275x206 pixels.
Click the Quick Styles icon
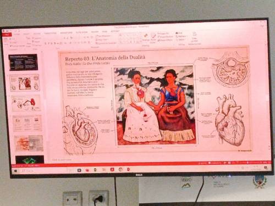click(x=153, y=38)
